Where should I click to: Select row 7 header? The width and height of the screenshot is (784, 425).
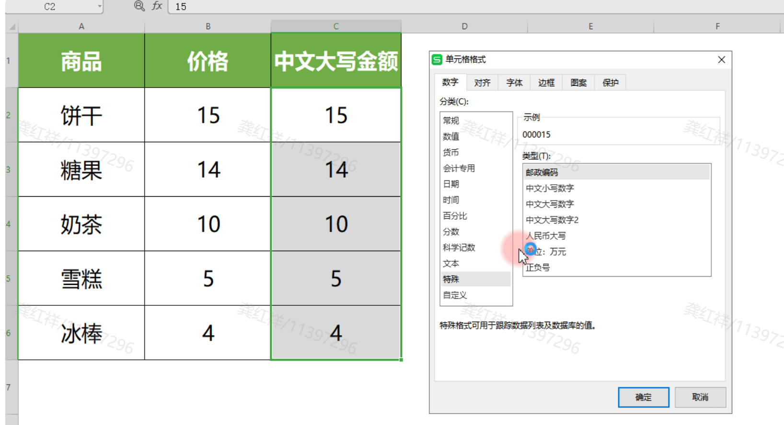coord(12,387)
